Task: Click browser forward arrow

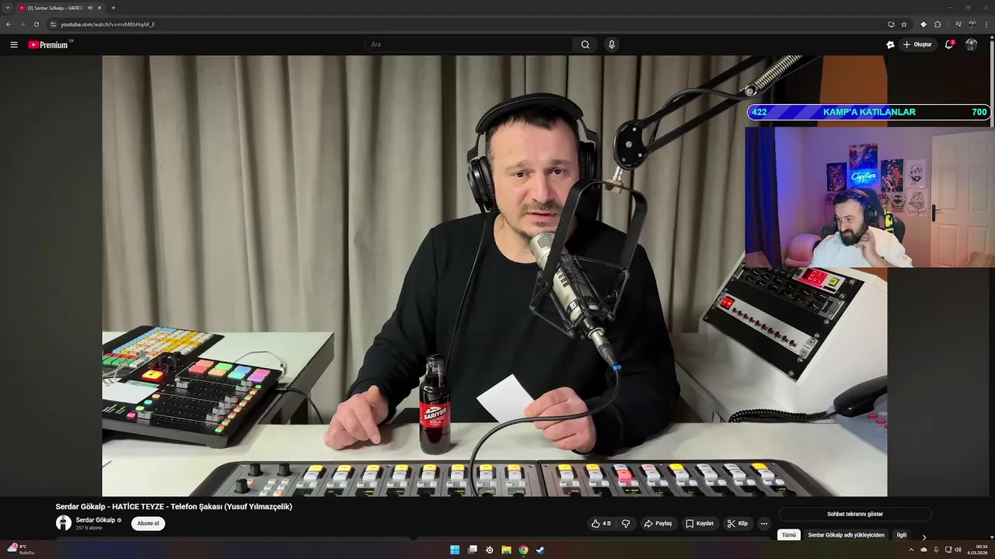Action: [22, 24]
